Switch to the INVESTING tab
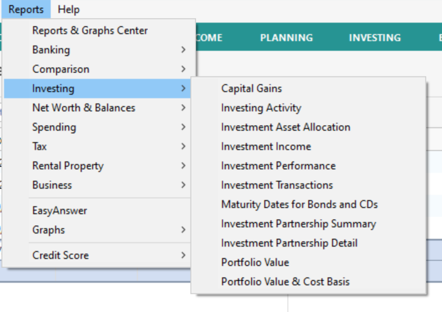Viewport: 442px width, 312px height. tap(374, 38)
